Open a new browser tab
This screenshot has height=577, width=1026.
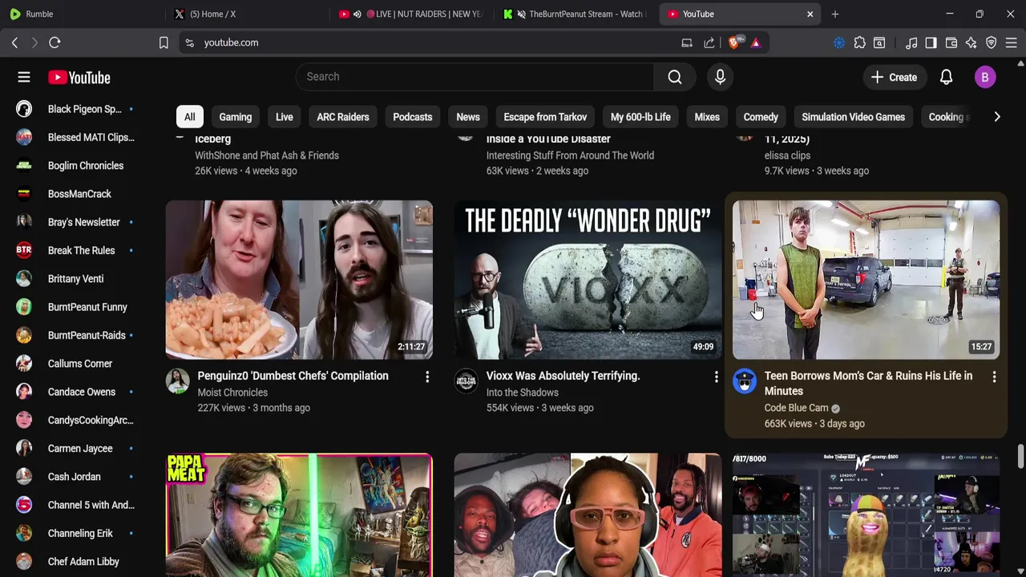coord(835,14)
